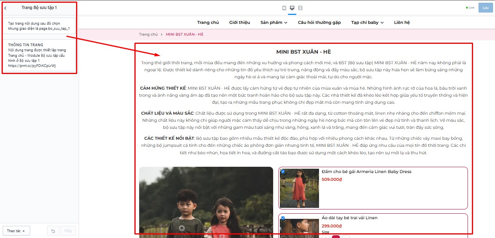Click the Hủy button
Image resolution: width=495 pixels, height=238 pixels.
(68, 231)
